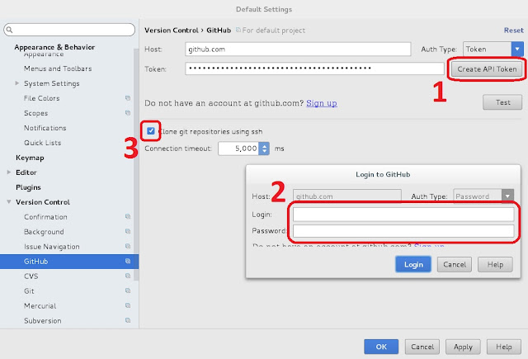Open Subversion version control settings

(x=42, y=320)
